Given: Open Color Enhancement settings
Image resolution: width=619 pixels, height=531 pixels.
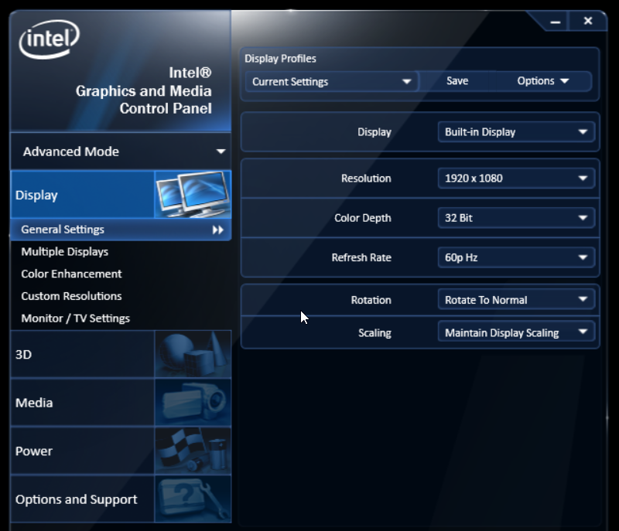Looking at the screenshot, I should click(x=71, y=274).
